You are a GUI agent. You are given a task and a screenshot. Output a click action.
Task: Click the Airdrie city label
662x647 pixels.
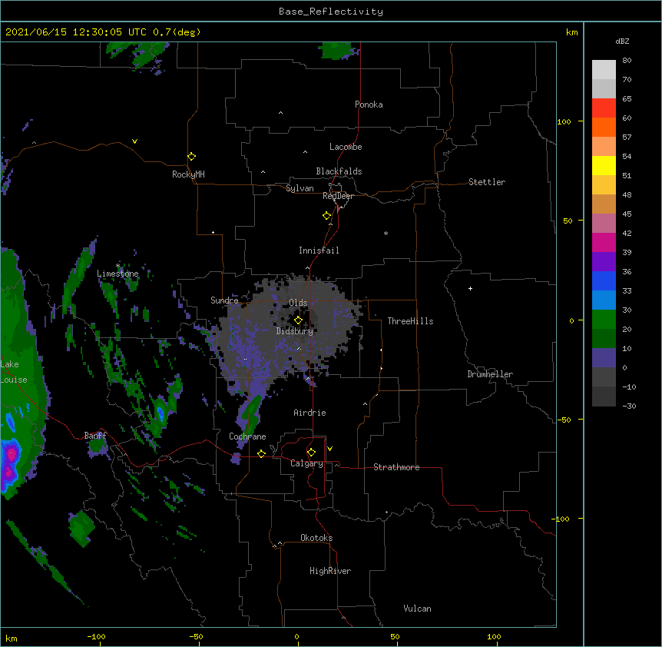click(309, 413)
